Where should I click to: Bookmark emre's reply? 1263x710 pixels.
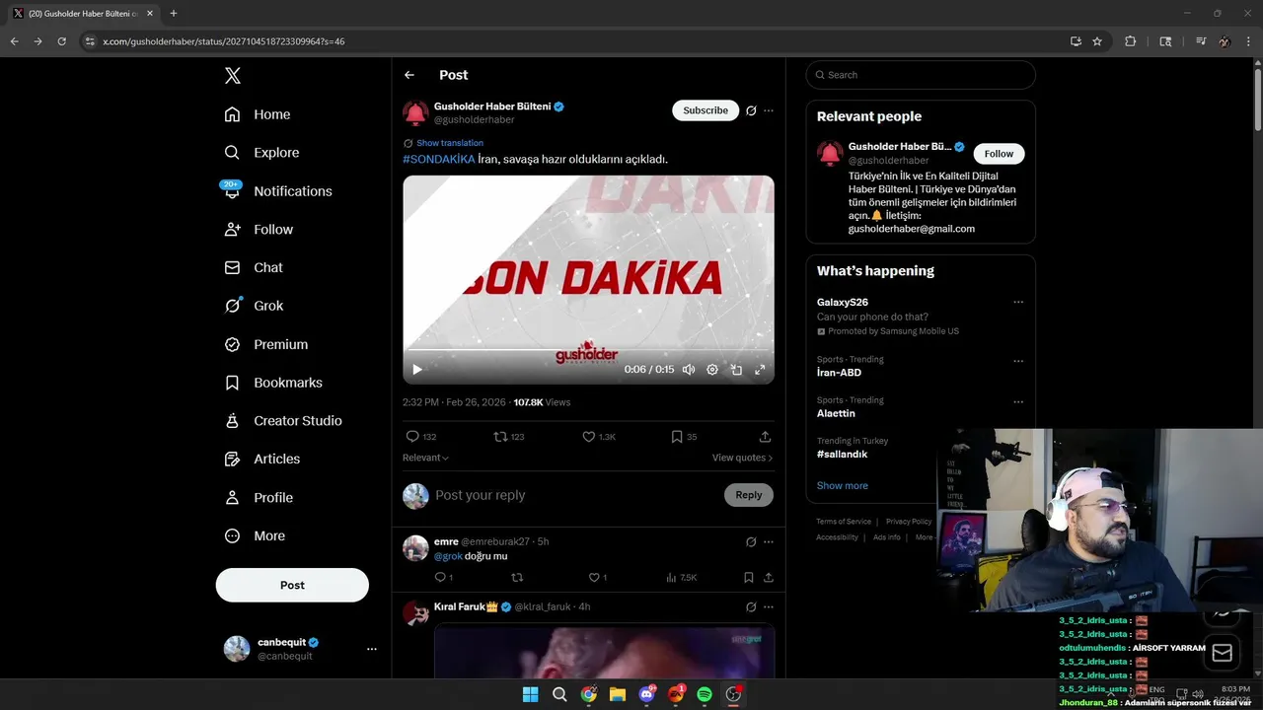[x=749, y=578]
